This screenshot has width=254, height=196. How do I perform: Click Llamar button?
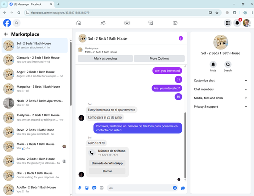pos(107,171)
